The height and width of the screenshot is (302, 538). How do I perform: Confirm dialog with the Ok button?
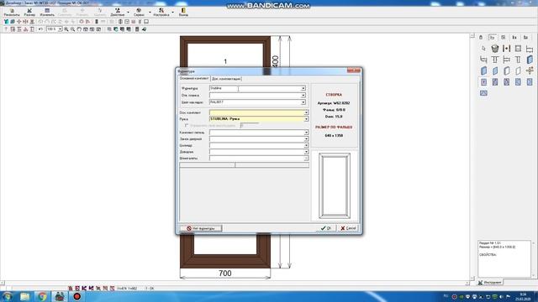coord(326,228)
